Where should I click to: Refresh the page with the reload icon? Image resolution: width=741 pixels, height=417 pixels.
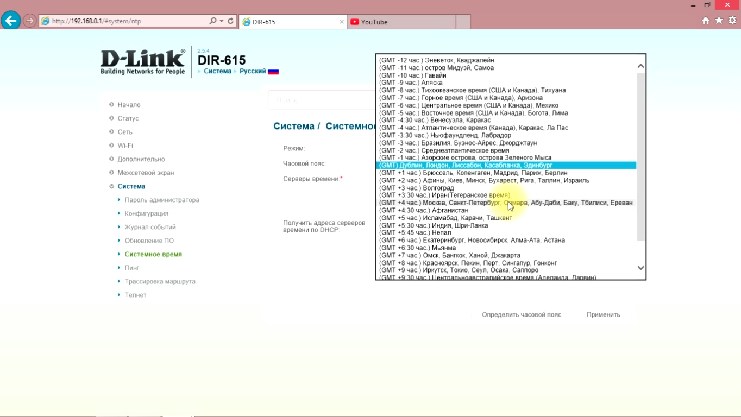230,21
